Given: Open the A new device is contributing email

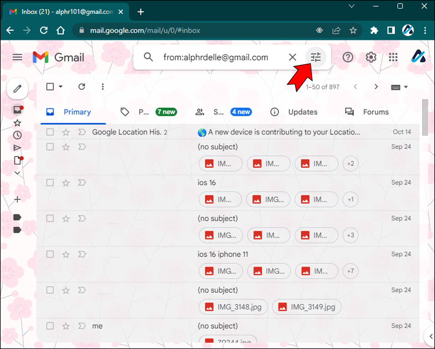Looking at the screenshot, I should tap(228, 132).
